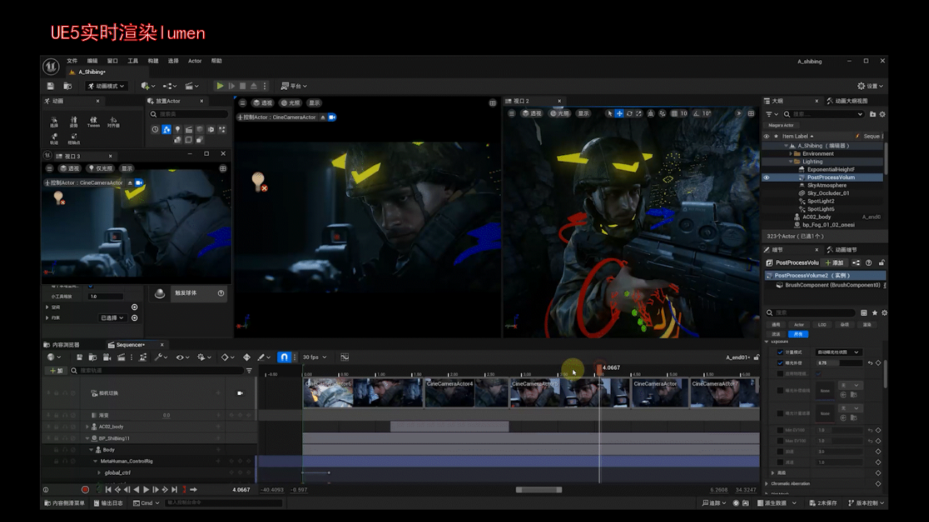The height and width of the screenshot is (522, 929).
Task: Click the 对齐器 aligner tool icon
Action: (113, 122)
